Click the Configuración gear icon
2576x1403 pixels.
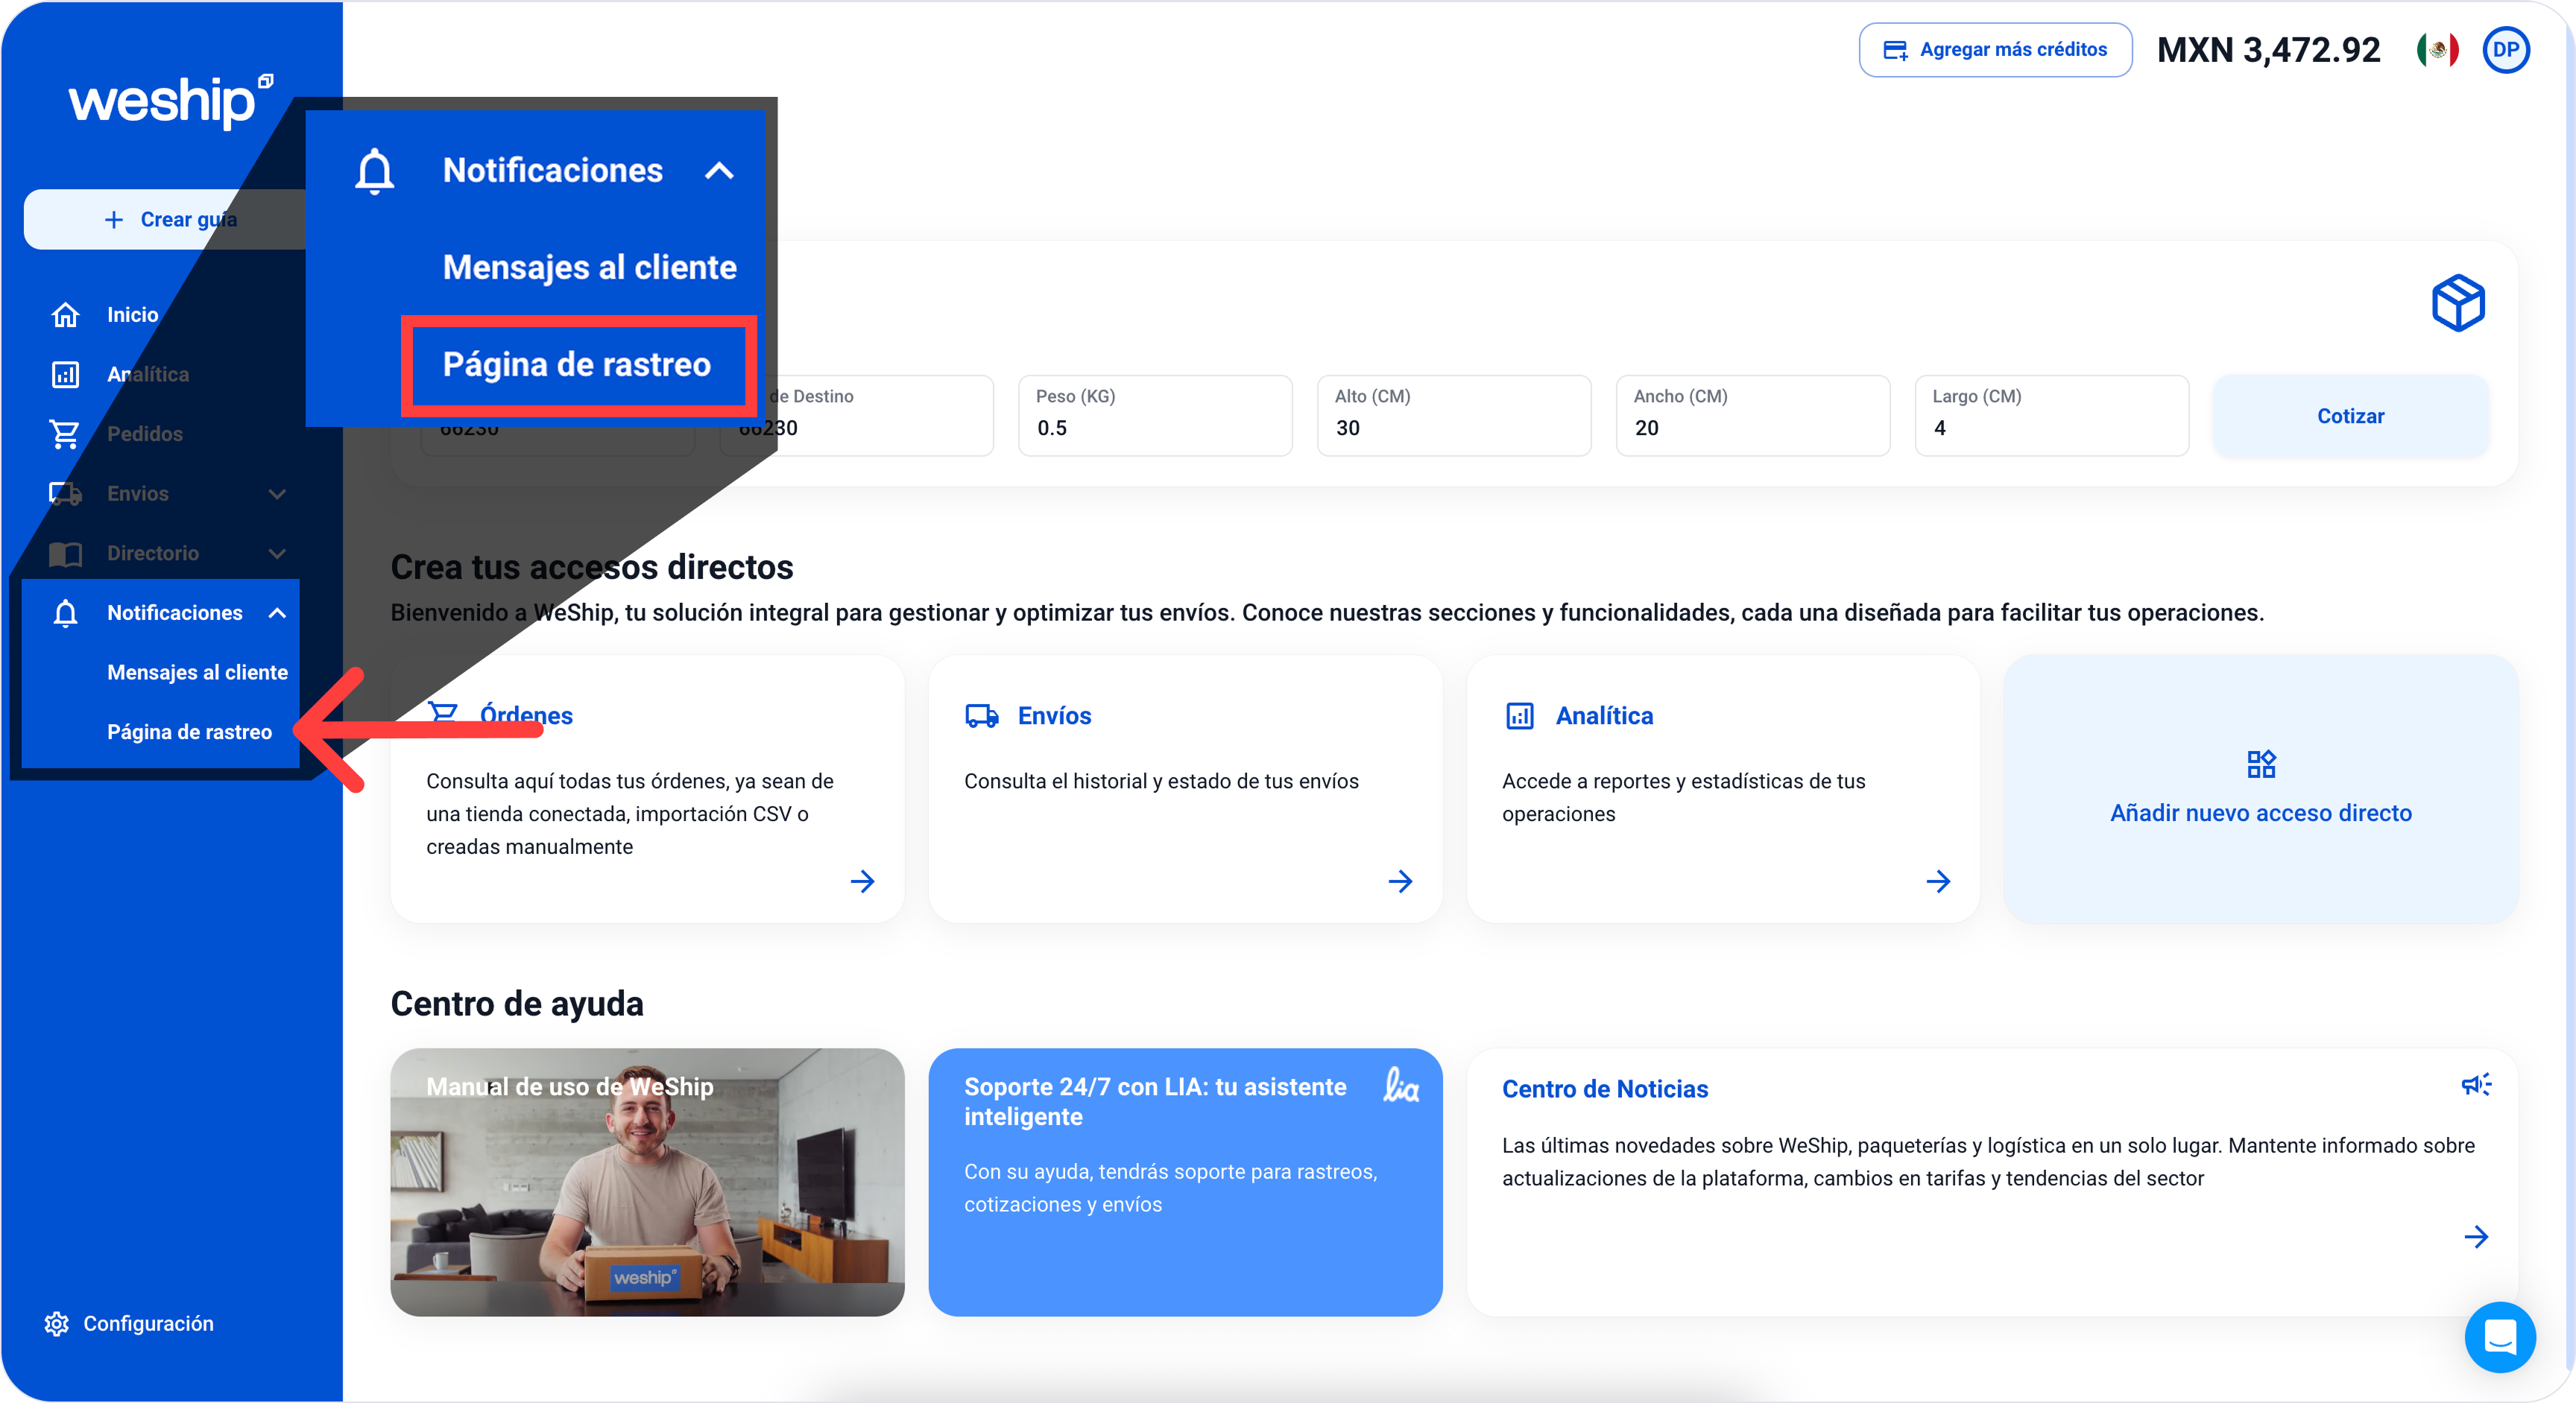[56, 1323]
